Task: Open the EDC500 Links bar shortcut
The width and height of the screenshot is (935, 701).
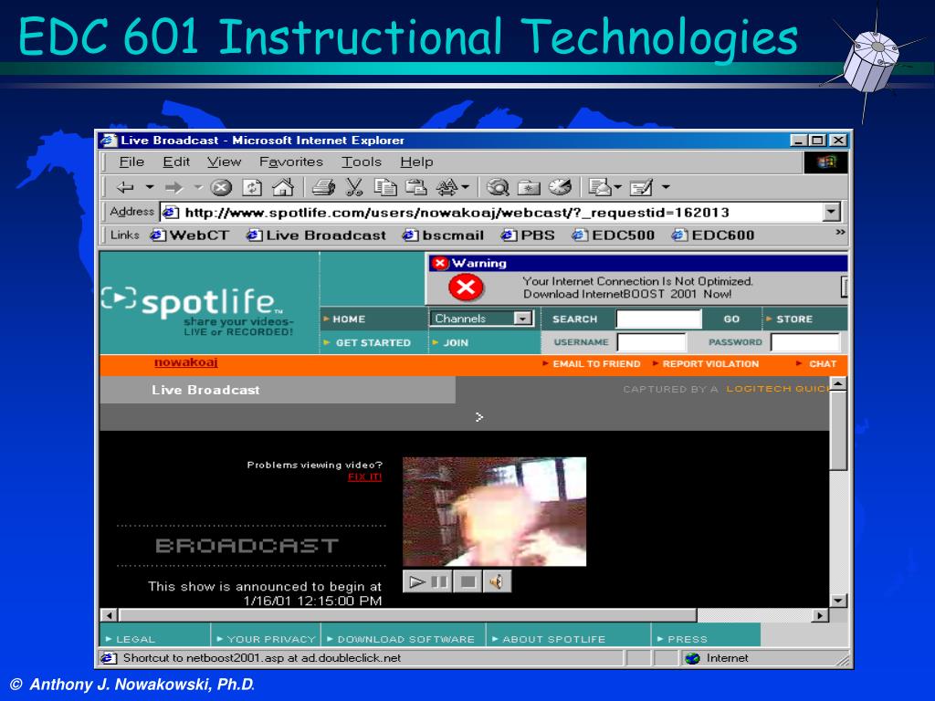Action: (613, 235)
